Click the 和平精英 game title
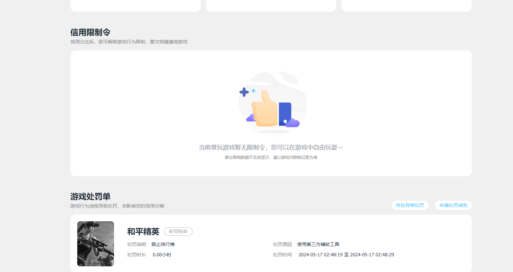Screen dimensions: 513x272 tap(144, 231)
